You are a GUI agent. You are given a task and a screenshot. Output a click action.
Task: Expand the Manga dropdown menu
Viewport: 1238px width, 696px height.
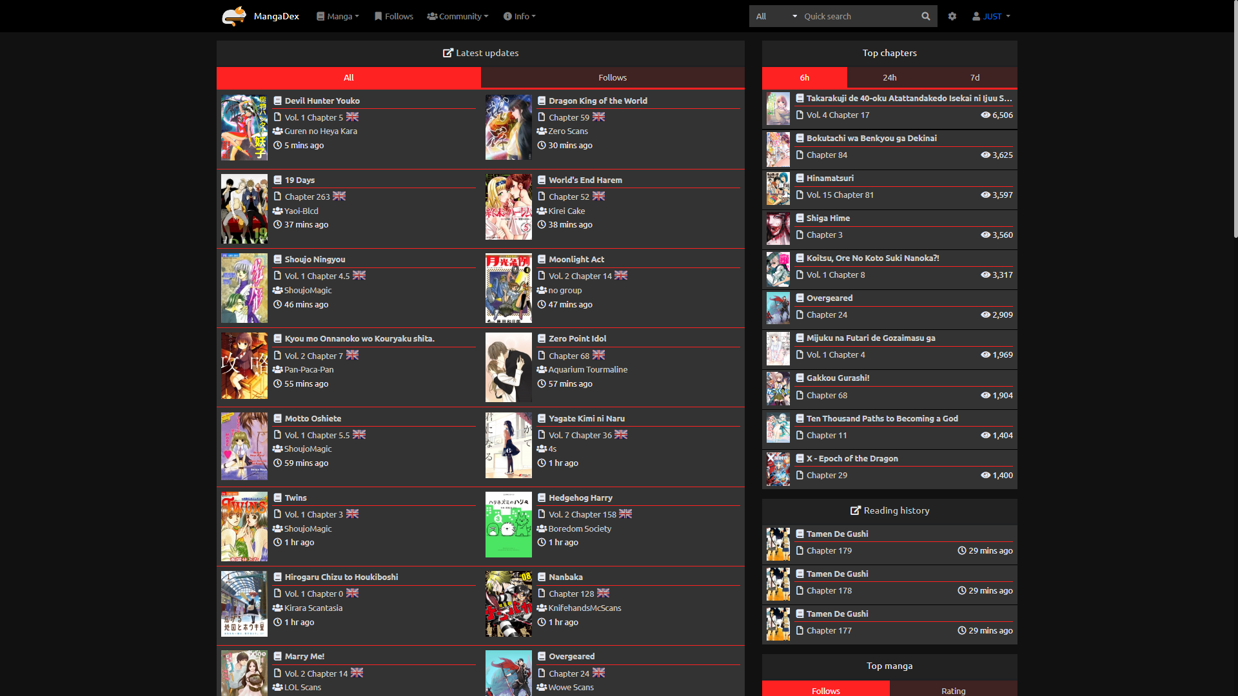click(338, 16)
